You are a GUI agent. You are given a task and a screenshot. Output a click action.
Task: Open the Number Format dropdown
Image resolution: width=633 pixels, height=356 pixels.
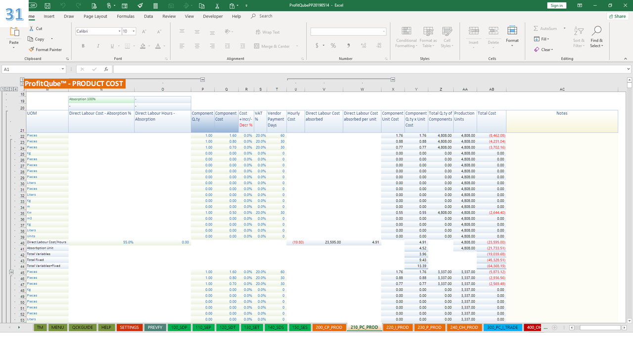(x=384, y=31)
